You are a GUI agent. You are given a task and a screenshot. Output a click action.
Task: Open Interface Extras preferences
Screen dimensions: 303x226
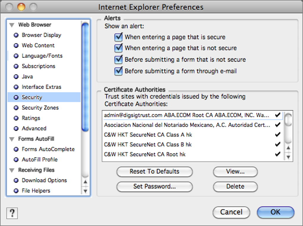(41, 87)
